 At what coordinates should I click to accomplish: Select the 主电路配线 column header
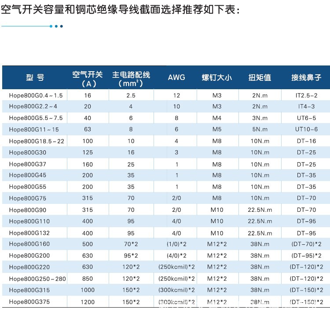(131, 78)
